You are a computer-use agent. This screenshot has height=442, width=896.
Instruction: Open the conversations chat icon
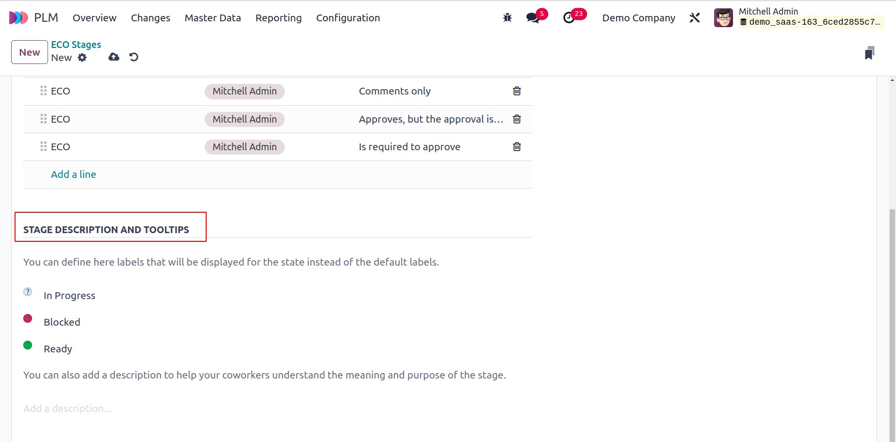(x=533, y=18)
